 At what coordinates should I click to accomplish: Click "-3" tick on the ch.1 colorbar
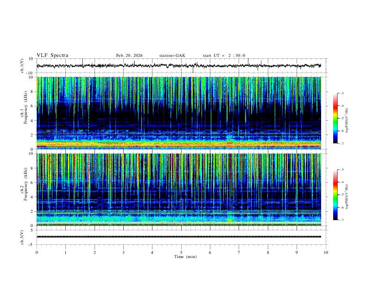pos(342,93)
